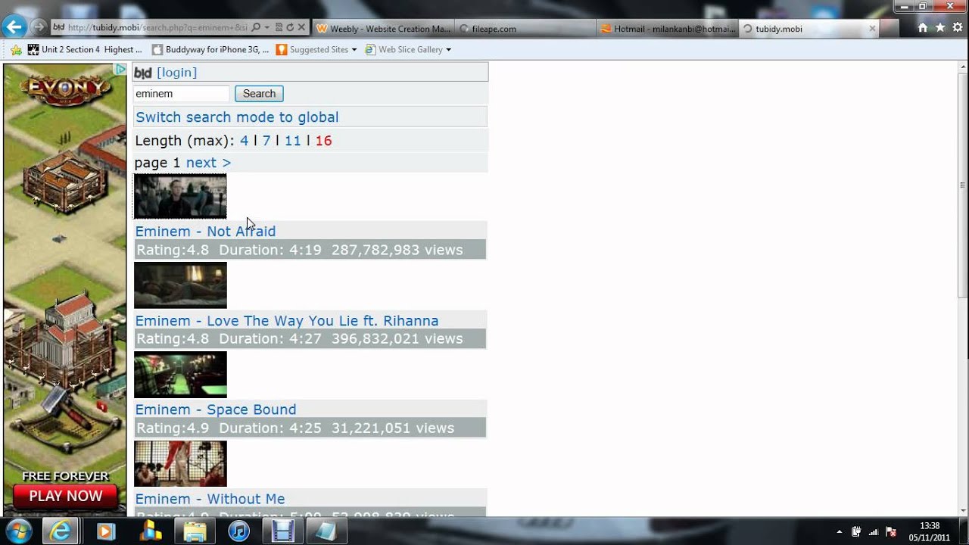Open the browser Home icon
This screenshot has height=545, width=969.
pos(922,28)
